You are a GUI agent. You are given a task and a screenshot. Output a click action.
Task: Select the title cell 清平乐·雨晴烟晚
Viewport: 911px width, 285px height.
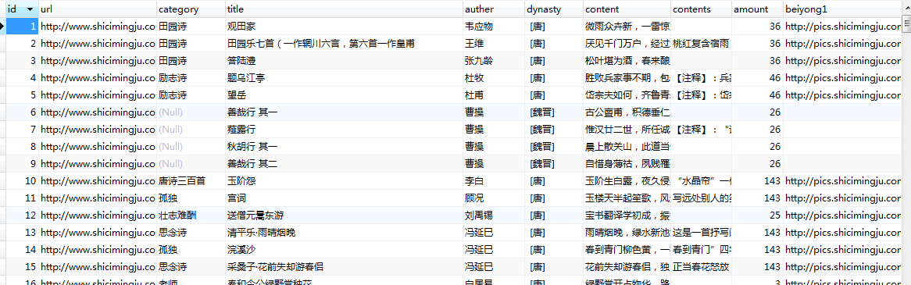click(345, 232)
